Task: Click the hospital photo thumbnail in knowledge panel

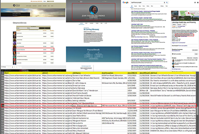Action: click(175, 16)
